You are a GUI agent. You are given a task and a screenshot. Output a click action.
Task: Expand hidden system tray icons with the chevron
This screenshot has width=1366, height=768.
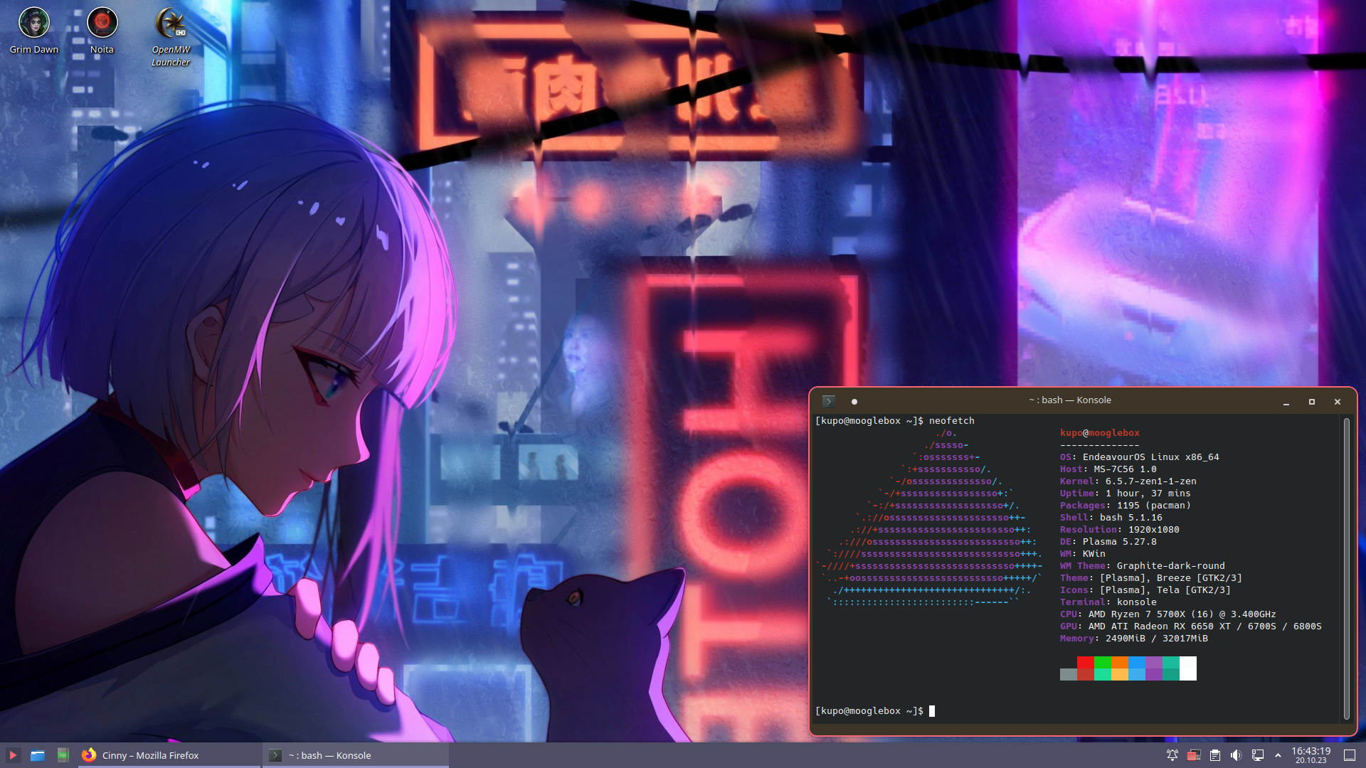click(1278, 755)
